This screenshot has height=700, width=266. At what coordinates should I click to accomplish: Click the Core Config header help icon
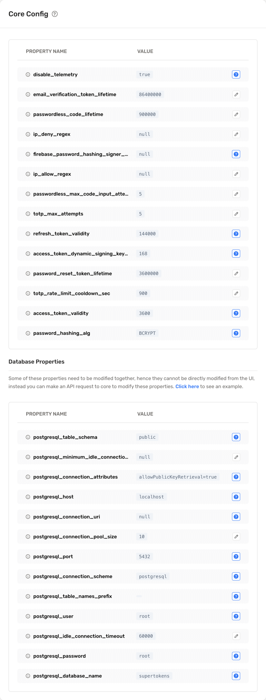click(x=54, y=14)
